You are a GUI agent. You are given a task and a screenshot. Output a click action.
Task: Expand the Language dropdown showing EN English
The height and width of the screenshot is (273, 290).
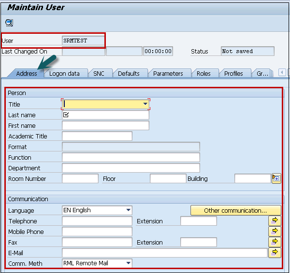128,210
